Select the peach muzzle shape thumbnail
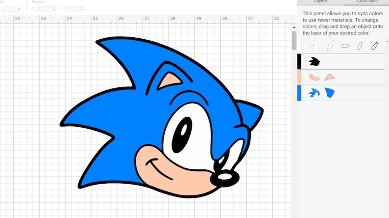Viewport: 389px width, 218px height. click(x=314, y=77)
